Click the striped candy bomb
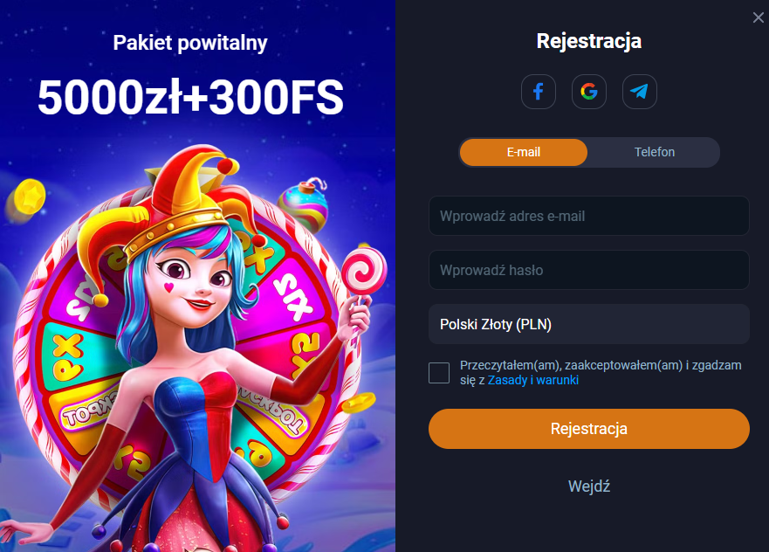Viewport: 769px width, 552px height. (x=303, y=204)
